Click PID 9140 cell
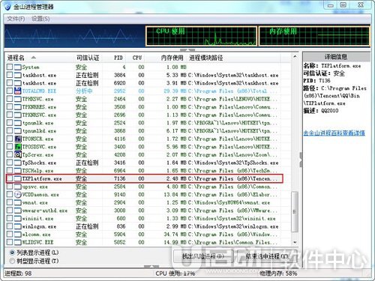The height and width of the screenshot is (281, 375). 120,195
